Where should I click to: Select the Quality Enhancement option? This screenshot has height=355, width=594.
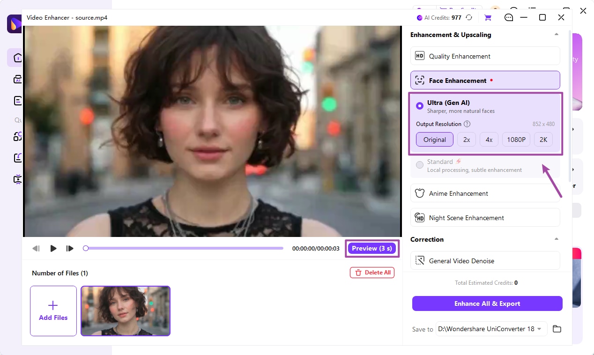(485, 56)
